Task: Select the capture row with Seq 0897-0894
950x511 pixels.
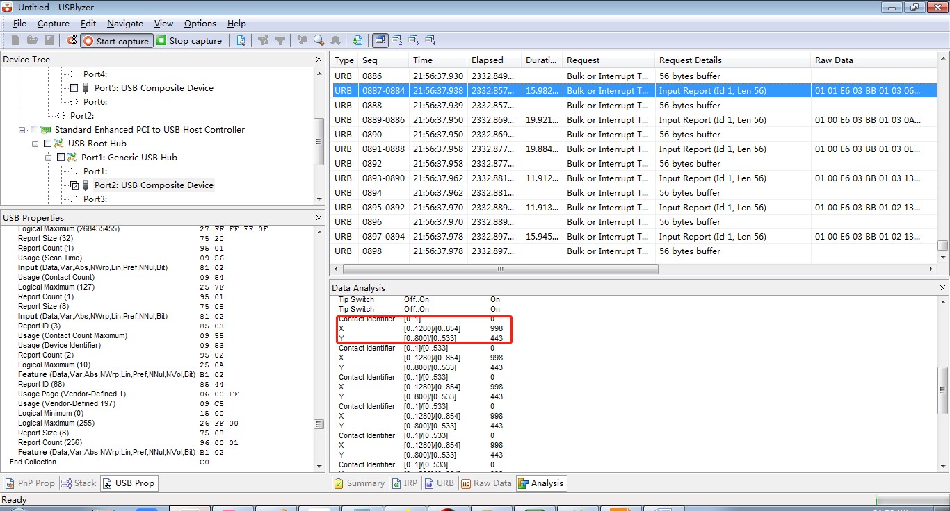Action: coord(635,237)
